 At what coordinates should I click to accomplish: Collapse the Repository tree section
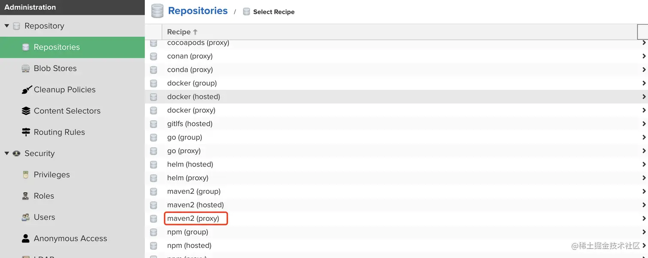click(7, 26)
